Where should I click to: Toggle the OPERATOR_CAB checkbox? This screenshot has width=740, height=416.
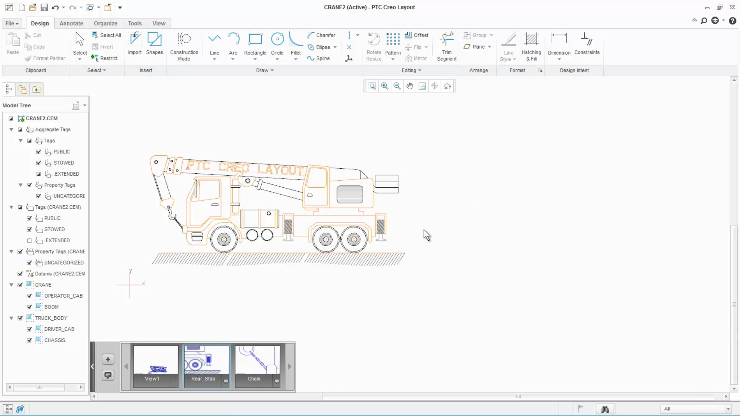(29, 296)
